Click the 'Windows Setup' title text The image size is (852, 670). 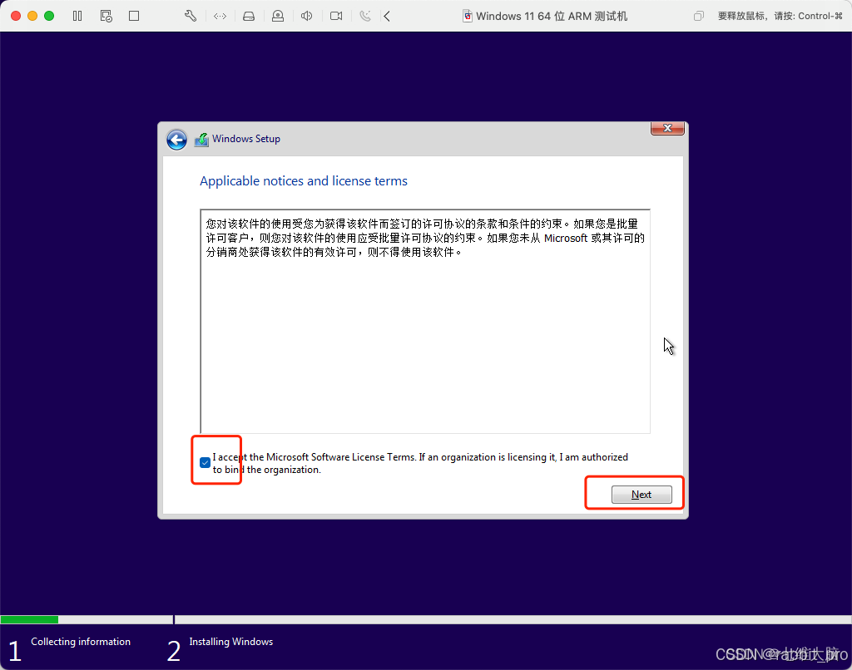tap(246, 139)
